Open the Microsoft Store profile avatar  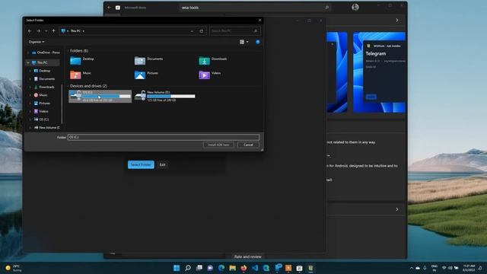355,7
